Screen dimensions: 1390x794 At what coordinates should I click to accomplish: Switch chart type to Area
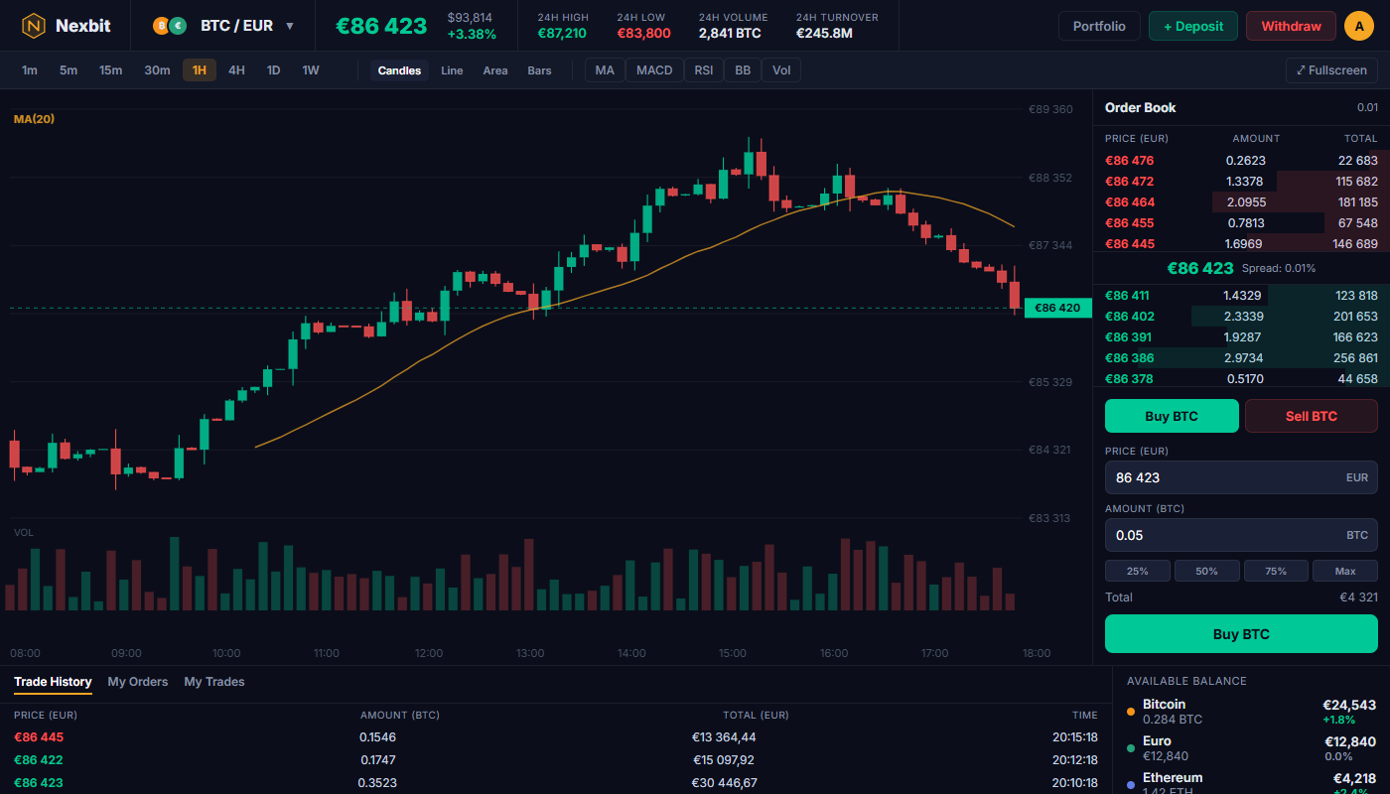pyautogui.click(x=495, y=70)
